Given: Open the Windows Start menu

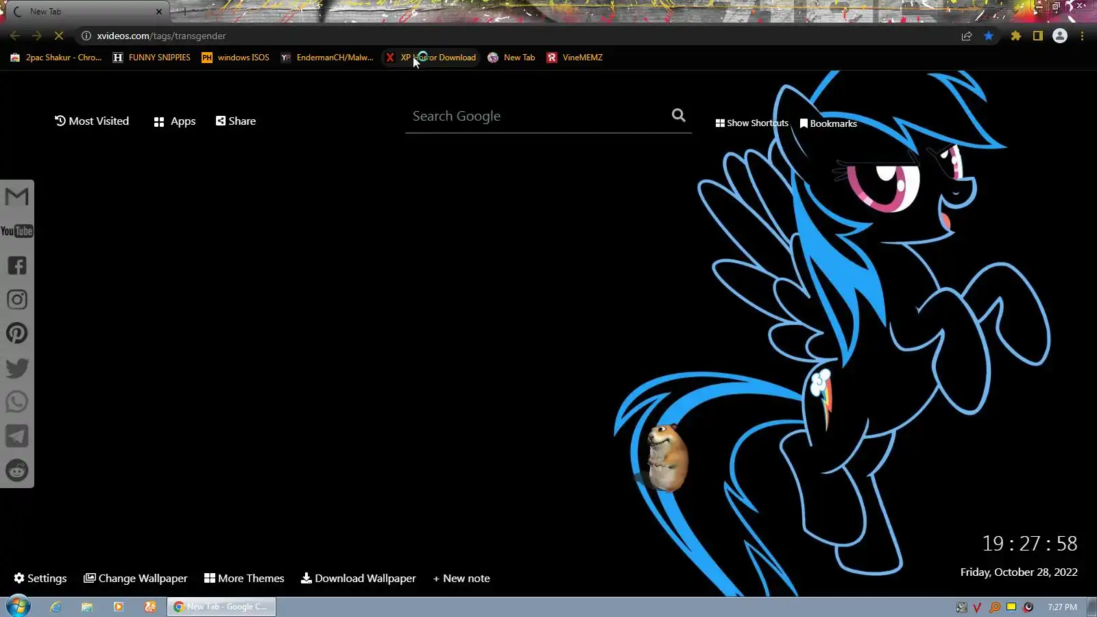Looking at the screenshot, I should [19, 607].
